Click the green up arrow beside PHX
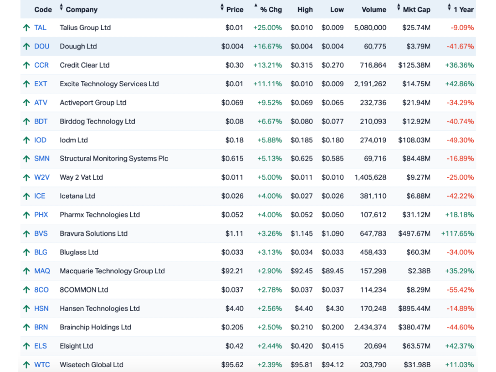The height and width of the screenshot is (372, 496). 27,215
